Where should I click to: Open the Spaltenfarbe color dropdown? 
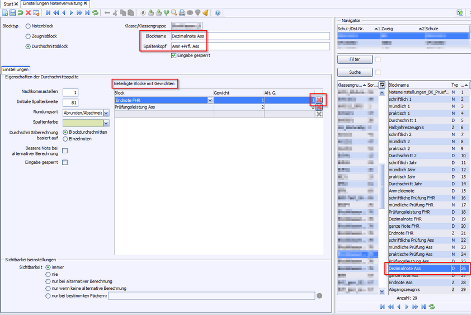[x=106, y=122]
